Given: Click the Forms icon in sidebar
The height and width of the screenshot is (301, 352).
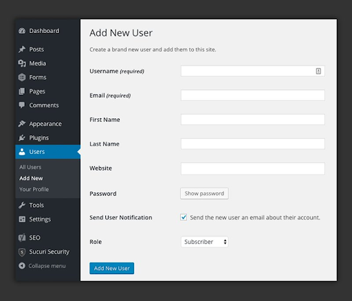Looking at the screenshot, I should click(22, 78).
